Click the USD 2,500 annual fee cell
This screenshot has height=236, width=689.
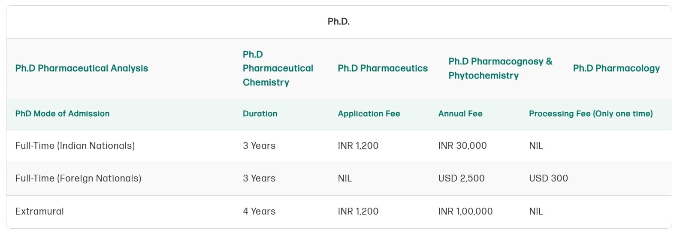point(461,179)
